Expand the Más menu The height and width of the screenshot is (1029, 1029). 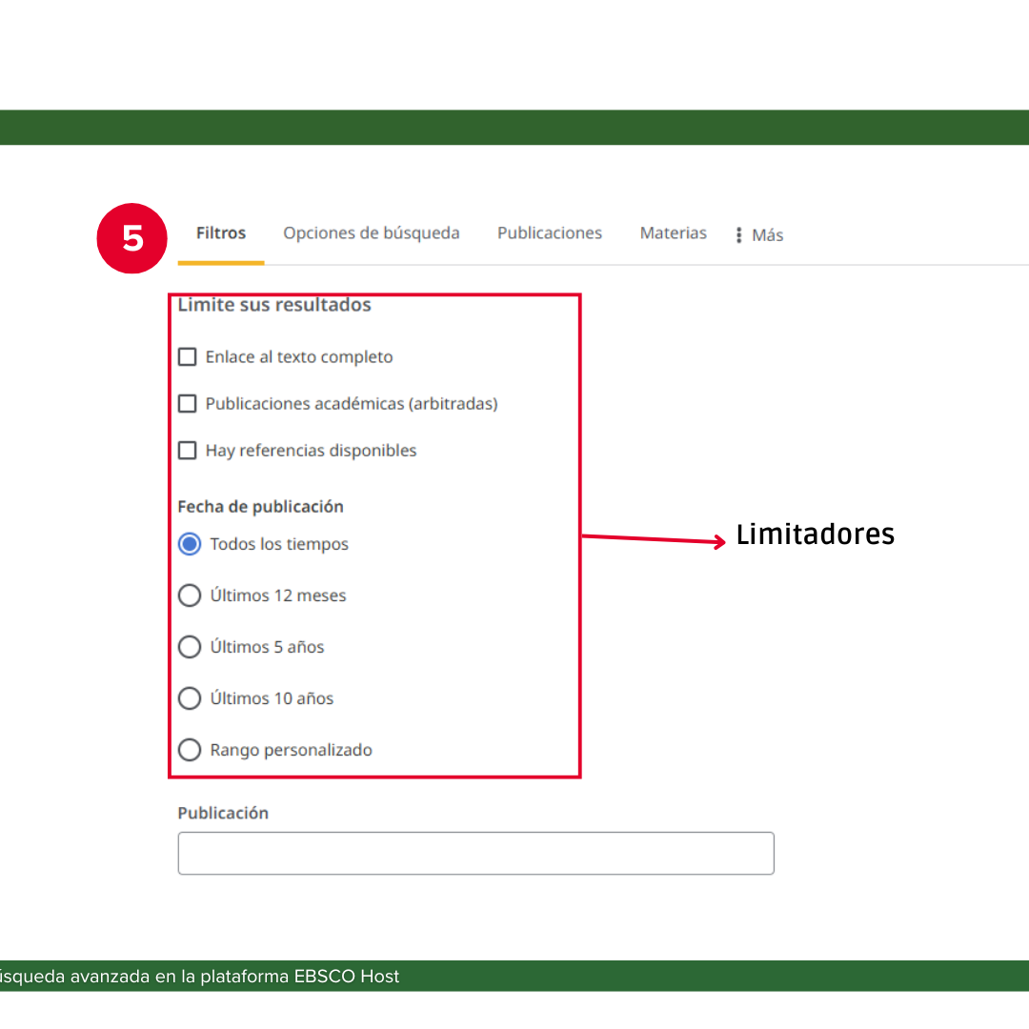click(768, 233)
